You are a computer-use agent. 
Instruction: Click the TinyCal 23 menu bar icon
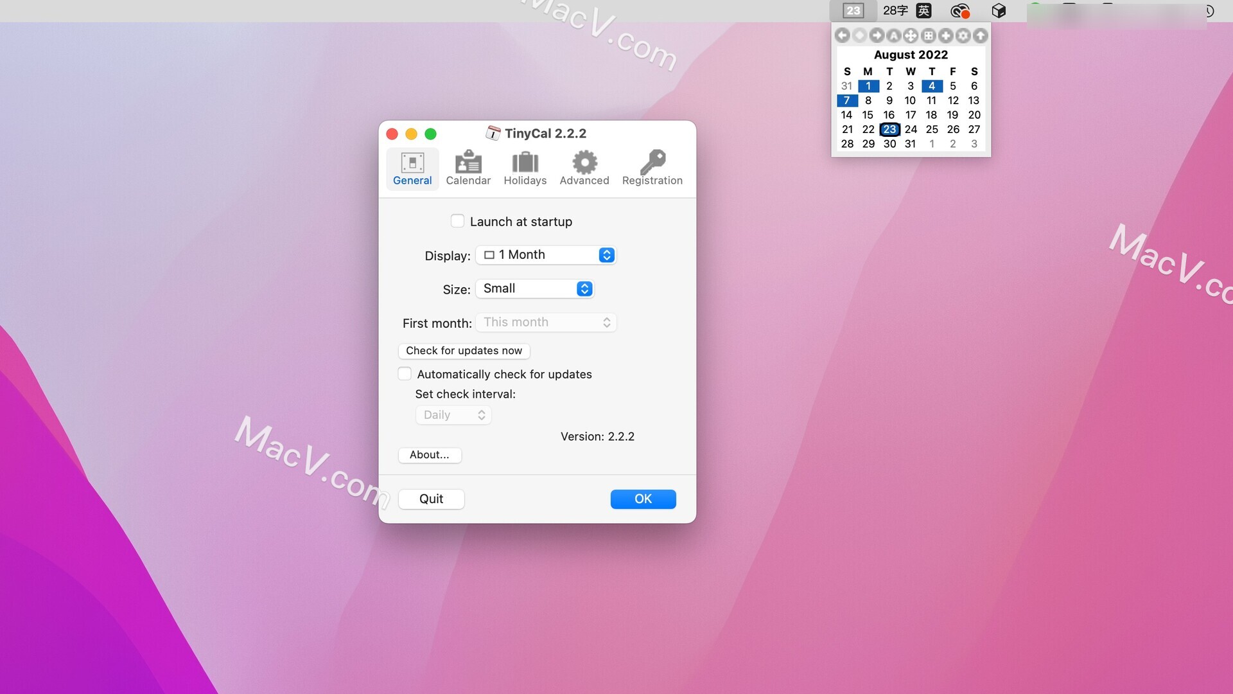pyautogui.click(x=853, y=10)
